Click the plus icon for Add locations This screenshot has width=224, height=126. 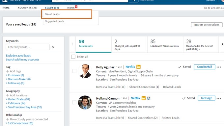pyautogui.click(x=8, y=95)
